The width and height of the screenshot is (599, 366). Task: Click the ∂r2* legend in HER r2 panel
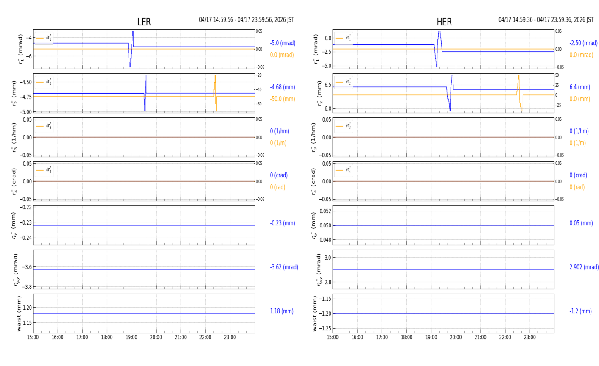click(x=344, y=82)
